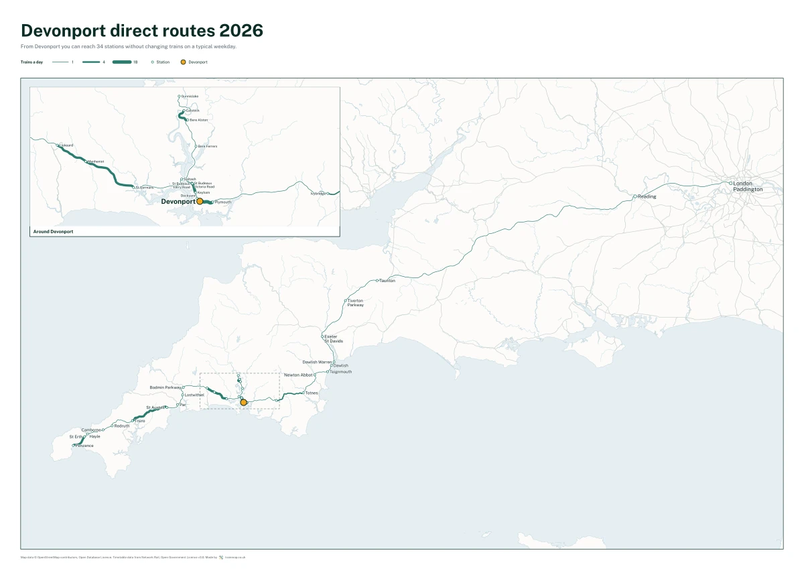Open the trainmap.co.uk footer link
The image size is (804, 575).
(x=235, y=557)
